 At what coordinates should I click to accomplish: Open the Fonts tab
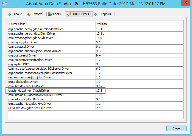pos(54,14)
